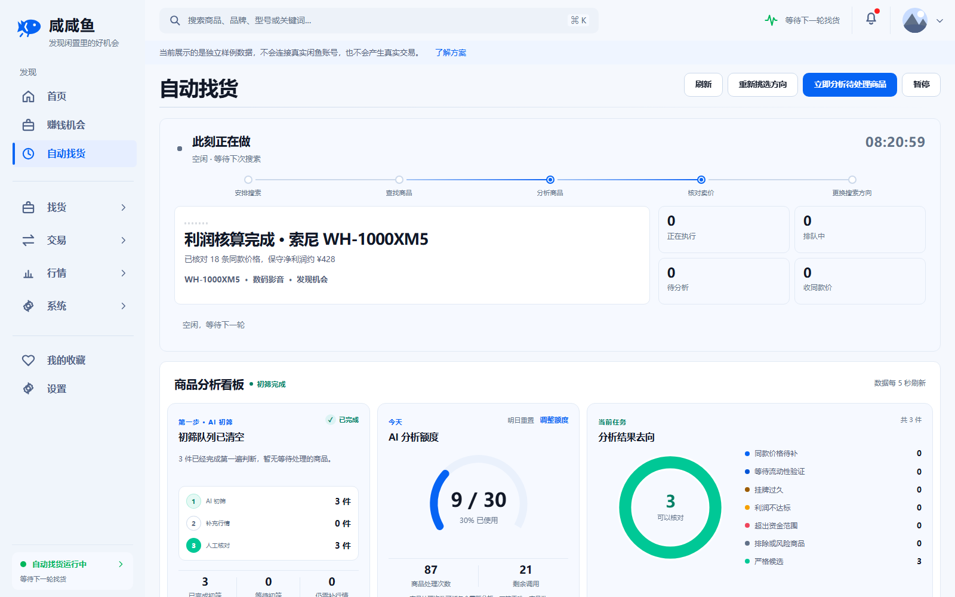
Task: Click the green activity pulse icon
Action: click(x=771, y=20)
